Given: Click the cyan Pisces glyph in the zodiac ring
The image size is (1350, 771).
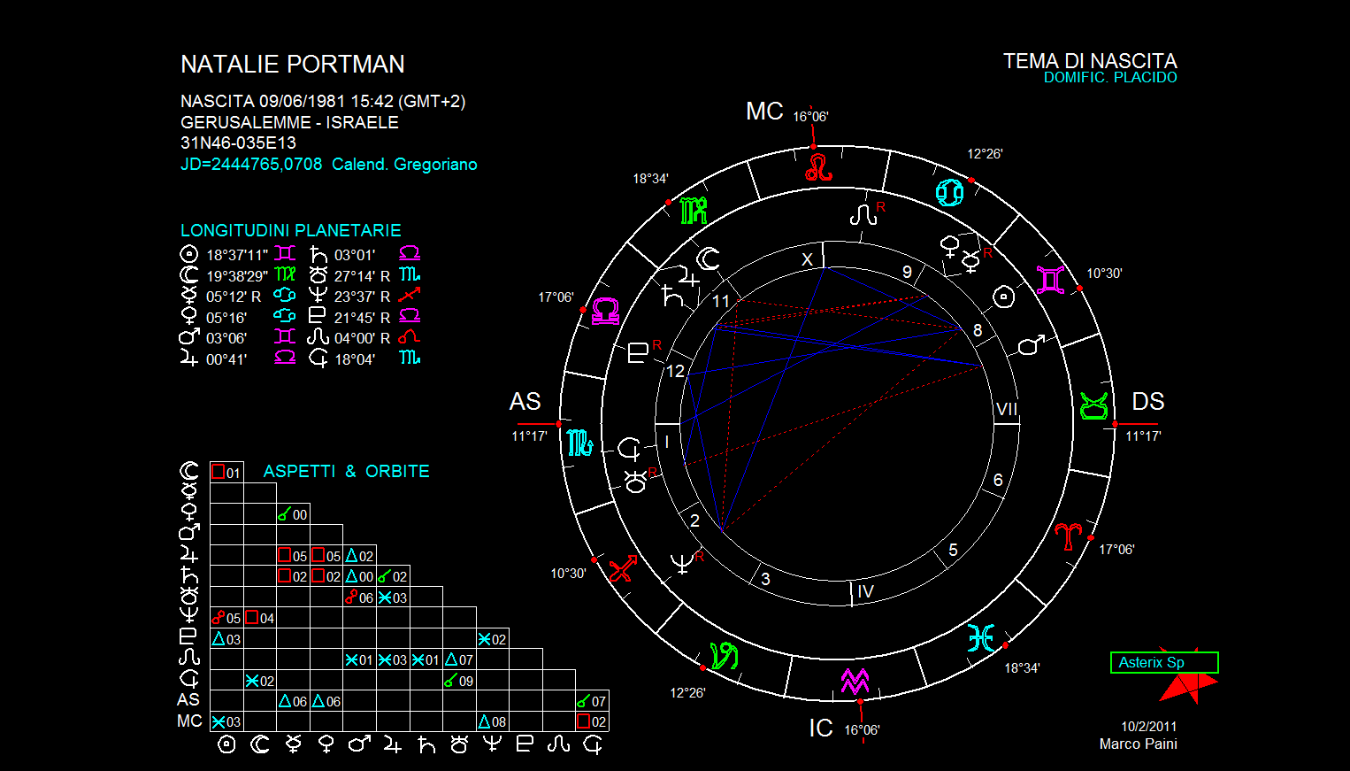Looking at the screenshot, I should (x=981, y=637).
